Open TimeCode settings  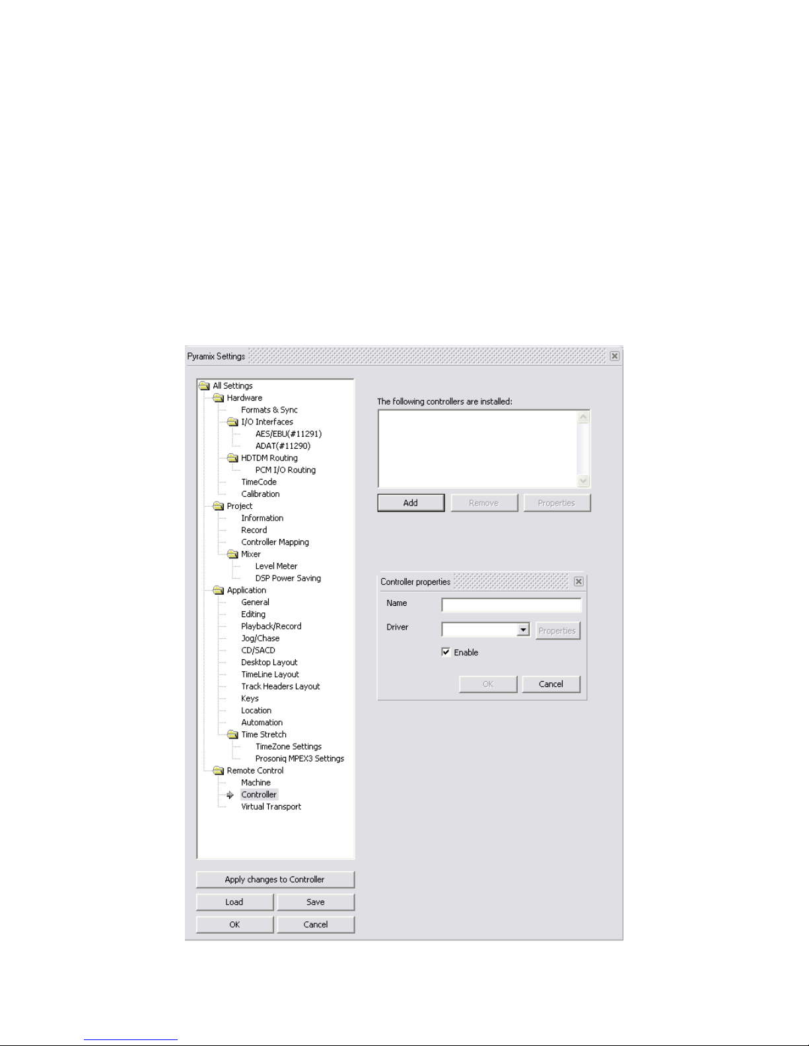tap(259, 482)
